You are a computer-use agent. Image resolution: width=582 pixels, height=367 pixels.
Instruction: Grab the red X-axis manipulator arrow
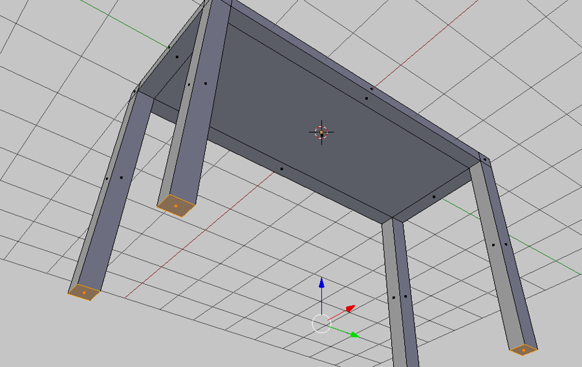[350, 308]
